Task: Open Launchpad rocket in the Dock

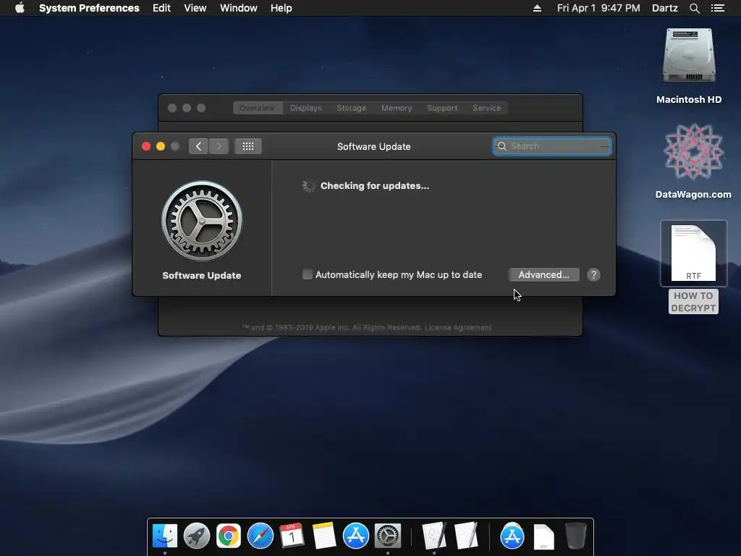Action: click(x=197, y=536)
